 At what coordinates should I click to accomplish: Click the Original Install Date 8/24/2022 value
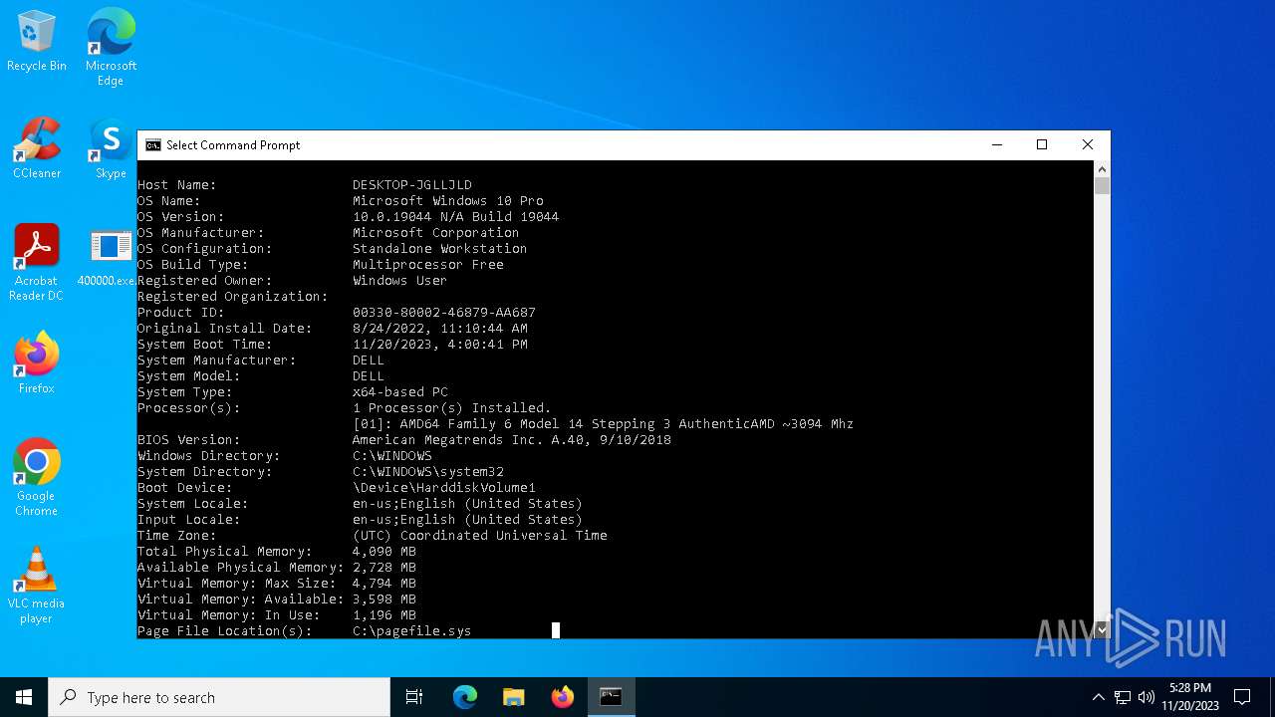click(440, 329)
